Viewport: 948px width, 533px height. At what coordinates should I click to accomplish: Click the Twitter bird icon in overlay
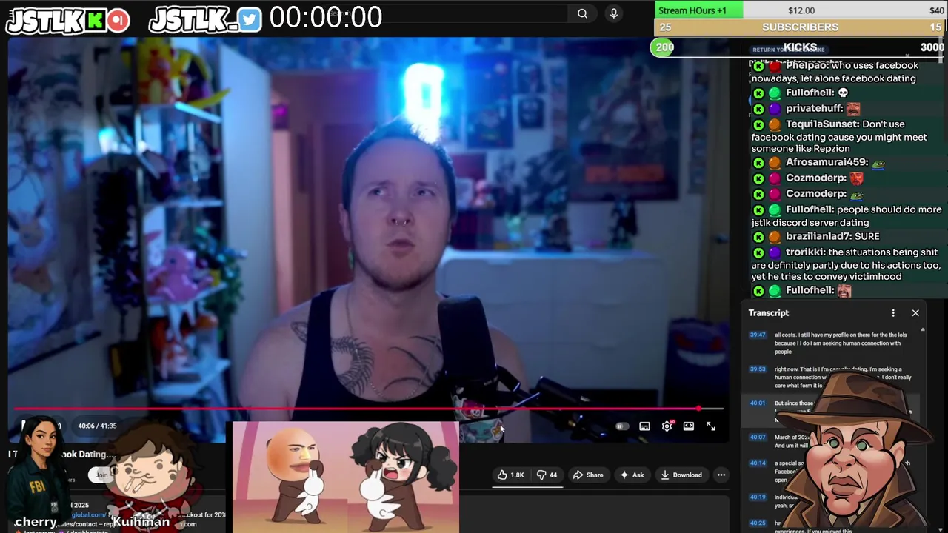pyautogui.click(x=250, y=20)
